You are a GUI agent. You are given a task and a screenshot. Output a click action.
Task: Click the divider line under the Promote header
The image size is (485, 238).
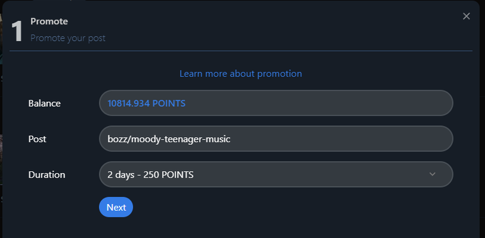[x=241, y=50]
